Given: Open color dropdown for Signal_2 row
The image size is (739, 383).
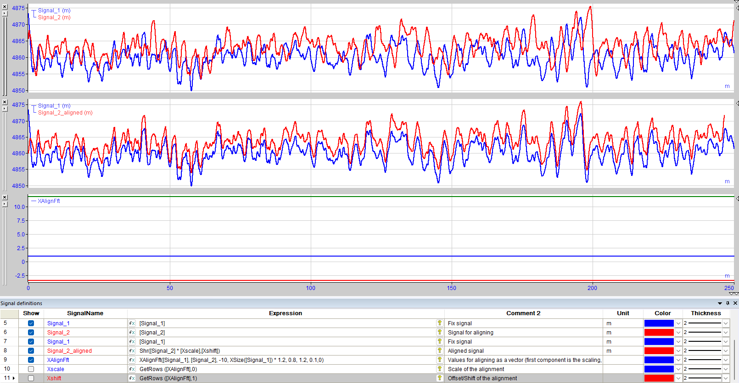Looking at the screenshot, I should pyautogui.click(x=678, y=333).
